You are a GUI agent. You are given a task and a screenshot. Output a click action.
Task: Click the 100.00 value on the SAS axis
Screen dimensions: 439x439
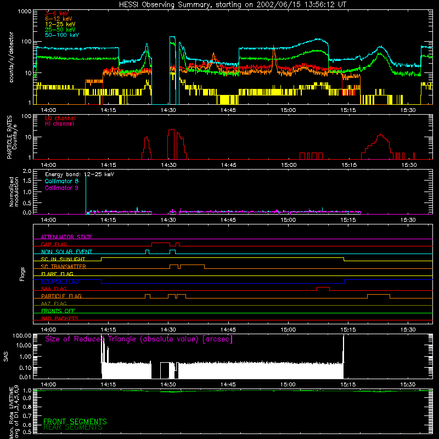point(22,336)
